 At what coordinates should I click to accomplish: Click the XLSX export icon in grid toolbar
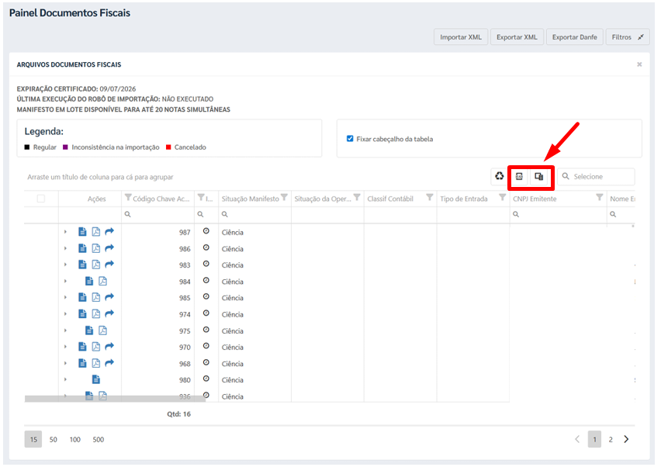[519, 176]
